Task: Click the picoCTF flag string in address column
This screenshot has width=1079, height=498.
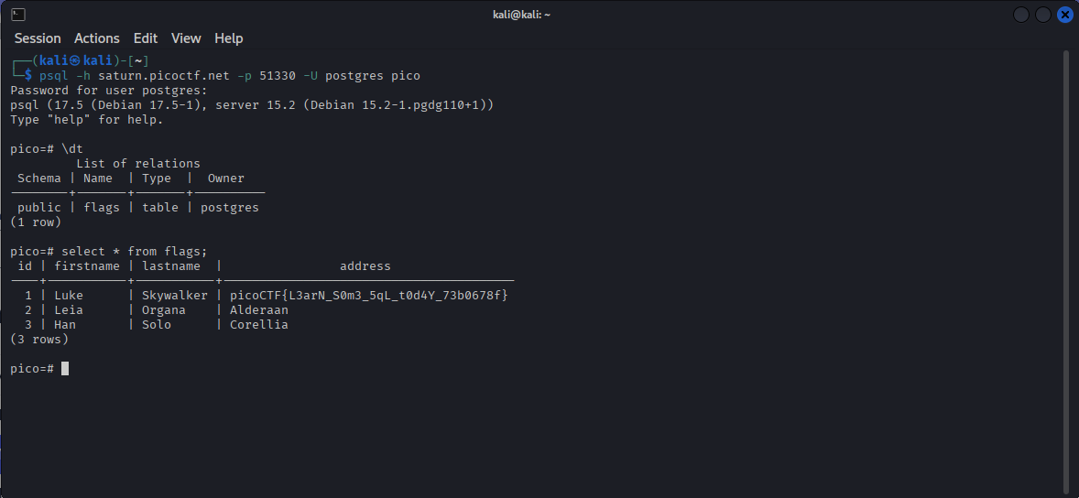Action: (368, 296)
